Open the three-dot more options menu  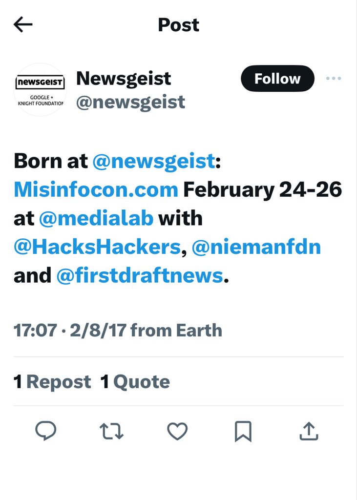[333, 79]
